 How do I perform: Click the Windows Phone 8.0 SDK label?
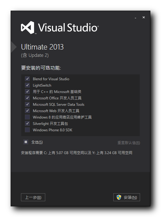click(53, 130)
